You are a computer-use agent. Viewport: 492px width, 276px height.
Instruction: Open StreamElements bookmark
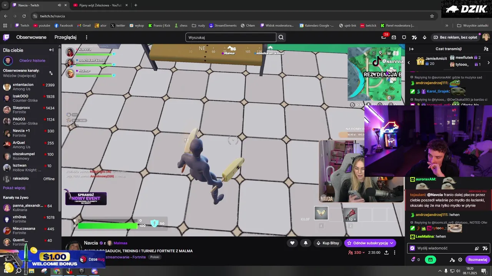pyautogui.click(x=223, y=26)
